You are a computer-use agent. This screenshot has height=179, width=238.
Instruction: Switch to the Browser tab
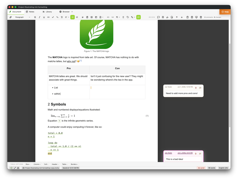pos(65,12)
